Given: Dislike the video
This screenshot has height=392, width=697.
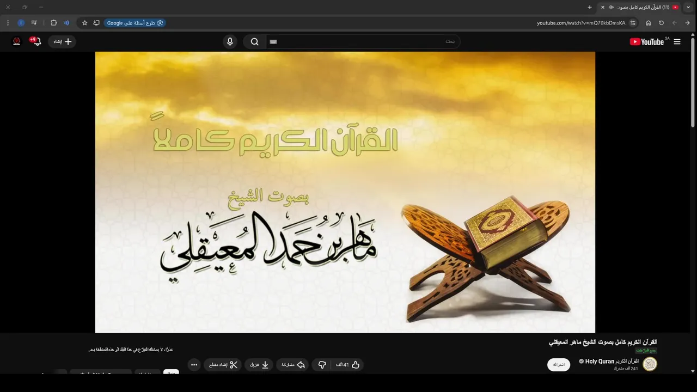Looking at the screenshot, I should click(322, 365).
